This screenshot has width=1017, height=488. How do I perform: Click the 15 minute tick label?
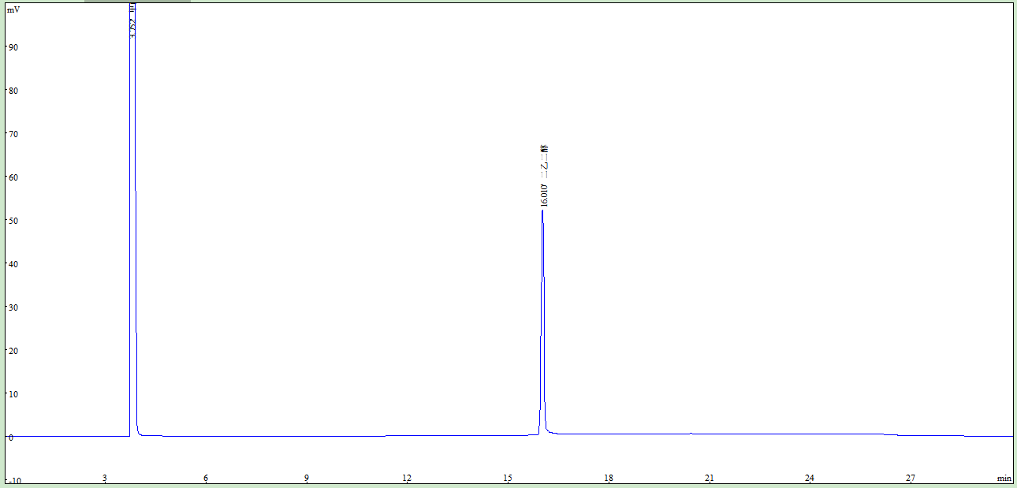[508, 479]
